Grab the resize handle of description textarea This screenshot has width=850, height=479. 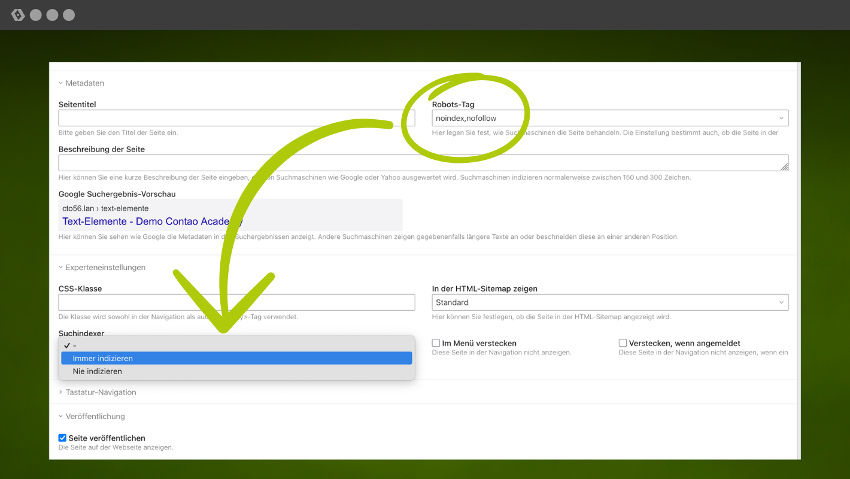coord(784,167)
